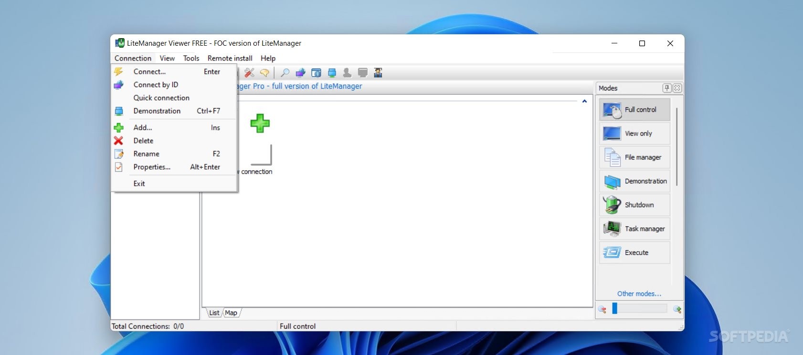Viewport: 803px width, 355px height.
Task: Click the magnifying glass search toolbar icon
Action: 285,73
